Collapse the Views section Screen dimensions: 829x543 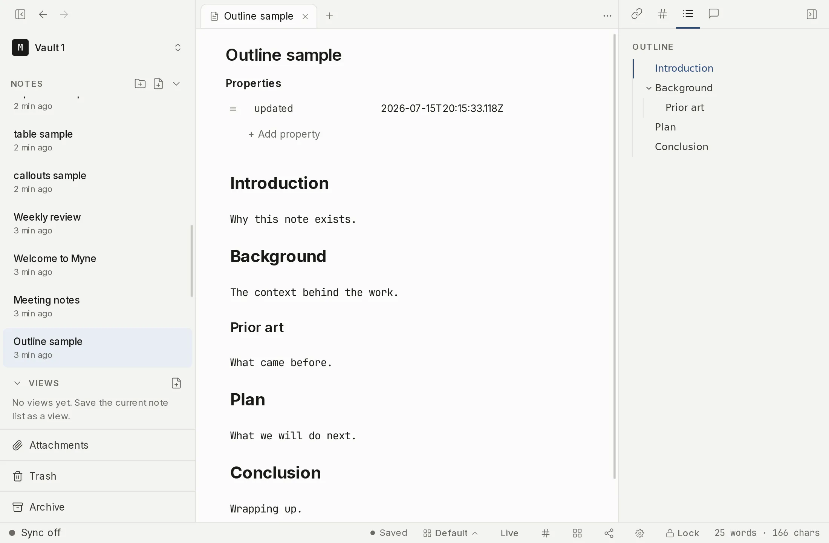click(17, 383)
